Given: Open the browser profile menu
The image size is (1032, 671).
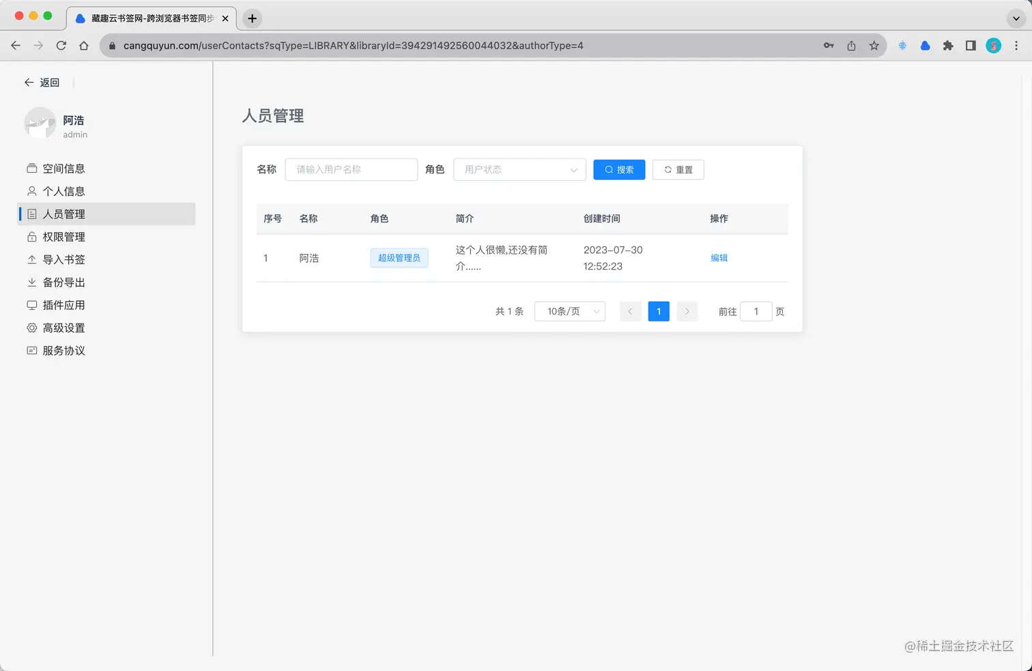Looking at the screenshot, I should click(993, 46).
